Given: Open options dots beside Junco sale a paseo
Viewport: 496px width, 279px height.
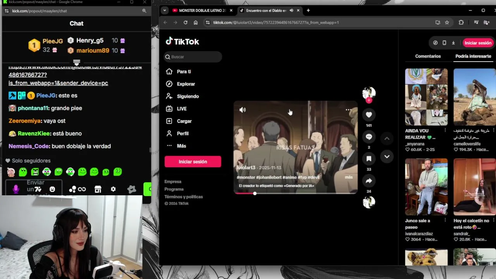Looking at the screenshot, I should [445, 220].
